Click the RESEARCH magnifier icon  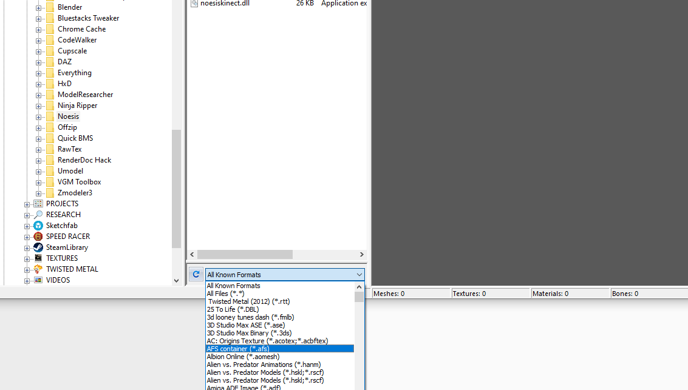[39, 215]
